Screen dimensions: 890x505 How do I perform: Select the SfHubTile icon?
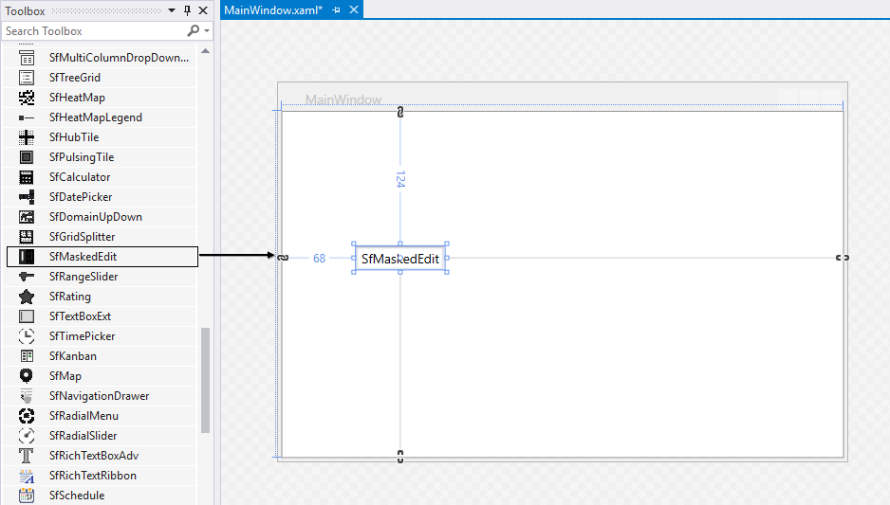coord(27,137)
